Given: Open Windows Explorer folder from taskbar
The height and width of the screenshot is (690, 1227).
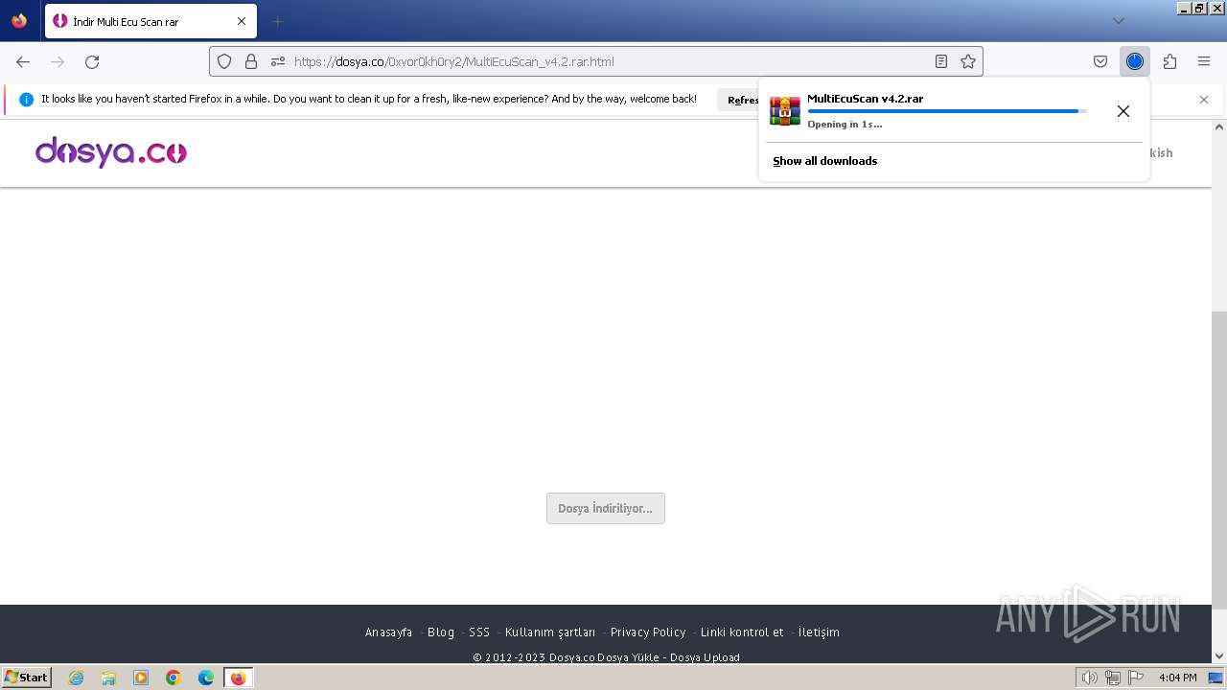Looking at the screenshot, I should click(x=108, y=678).
